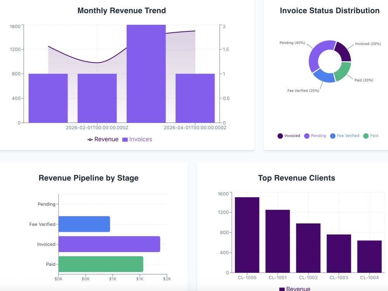The image size is (388, 291).
Task: Click the 'Pending' pipeline axis label
Action: coord(47,204)
